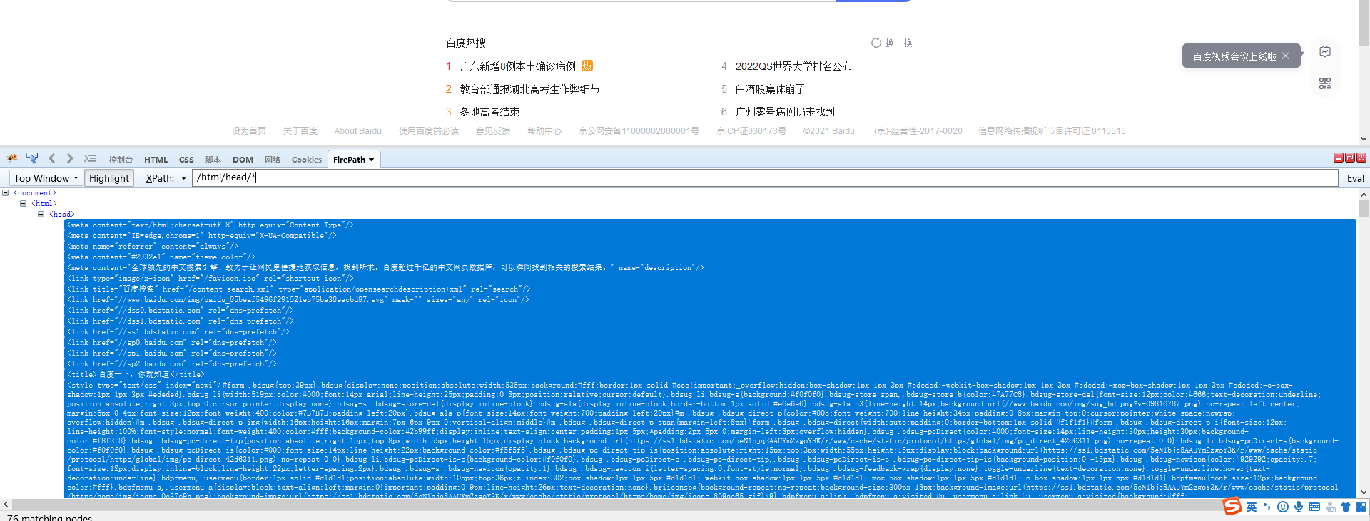Collapse the <html> tree node
Image resolution: width=1370 pixels, height=521 pixels.
click(x=24, y=203)
